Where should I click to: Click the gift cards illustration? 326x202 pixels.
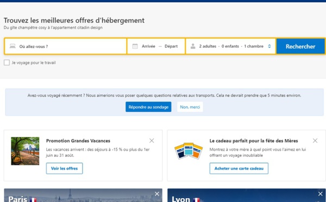[x=189, y=151]
